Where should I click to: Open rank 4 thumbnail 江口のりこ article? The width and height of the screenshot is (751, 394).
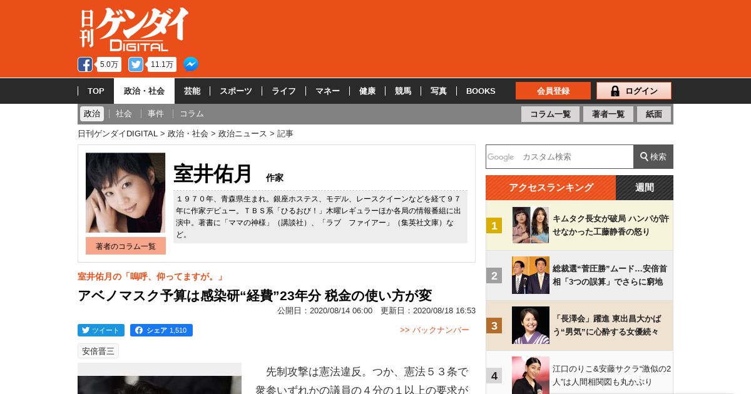[x=531, y=375]
